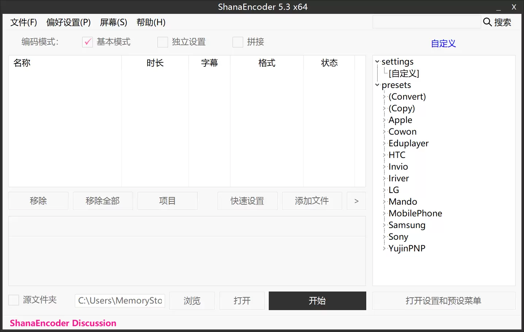Open the 屏幕(S) menu
This screenshot has width=524, height=332.
pos(114,22)
